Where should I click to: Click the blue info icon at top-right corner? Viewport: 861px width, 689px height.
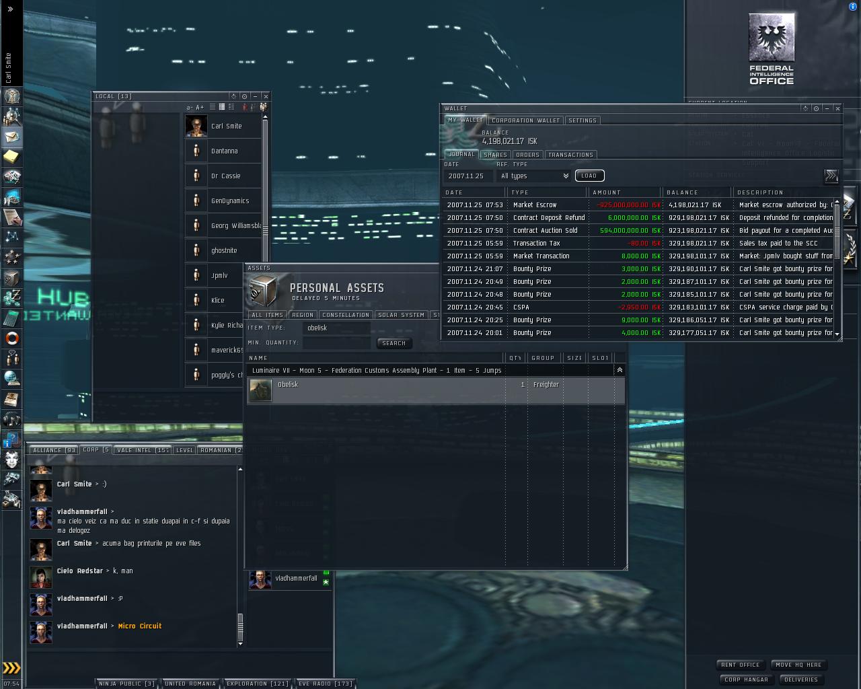(x=854, y=6)
